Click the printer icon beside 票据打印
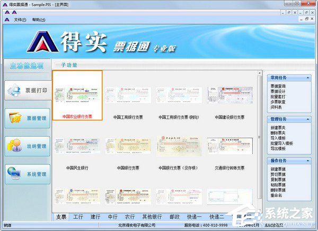 click(14, 91)
